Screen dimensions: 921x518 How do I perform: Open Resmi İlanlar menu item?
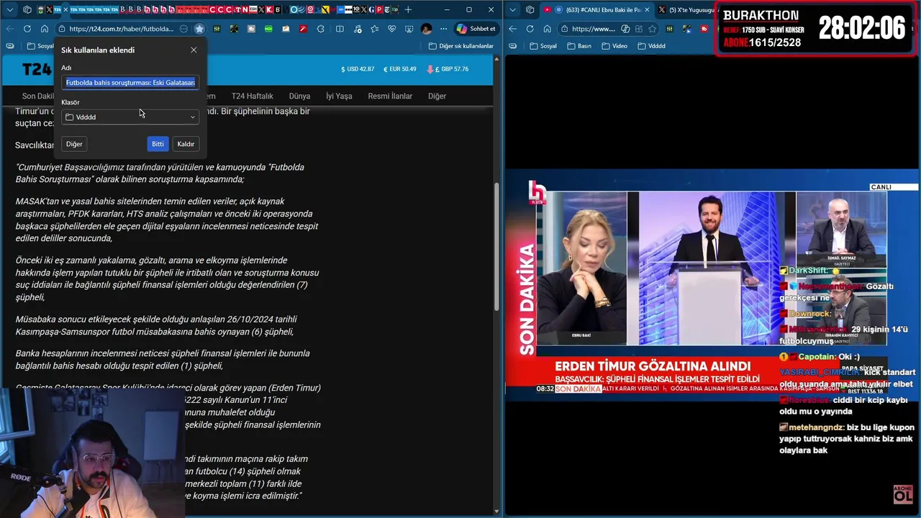390,96
